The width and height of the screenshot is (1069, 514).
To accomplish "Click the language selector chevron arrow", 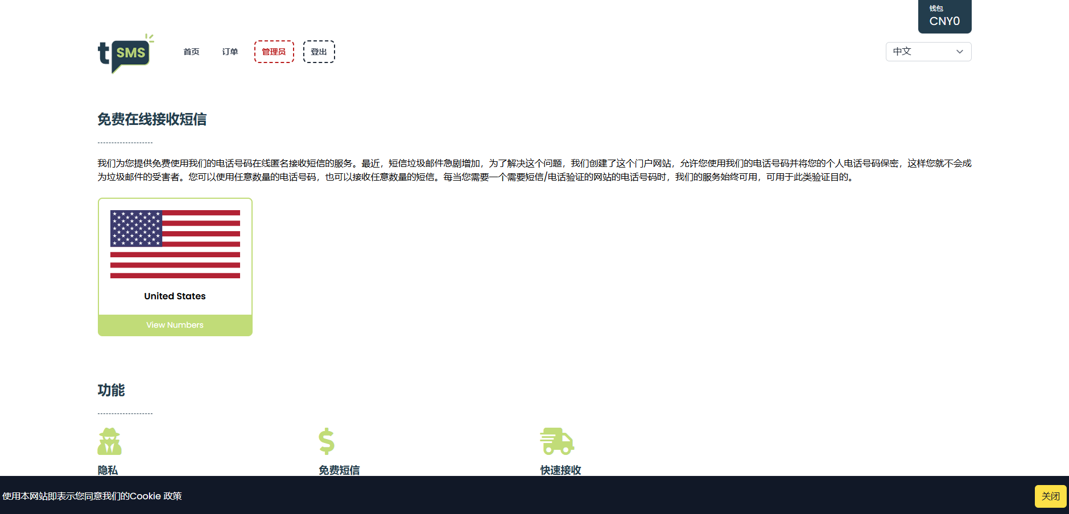I will 960,52.
